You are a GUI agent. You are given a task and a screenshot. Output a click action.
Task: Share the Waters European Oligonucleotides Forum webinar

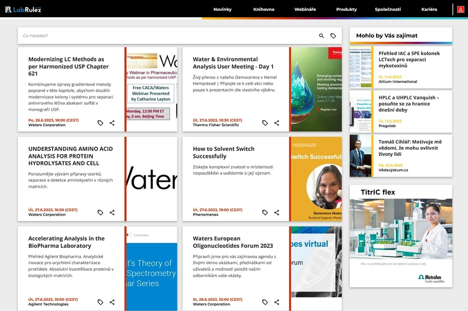pyautogui.click(x=277, y=302)
